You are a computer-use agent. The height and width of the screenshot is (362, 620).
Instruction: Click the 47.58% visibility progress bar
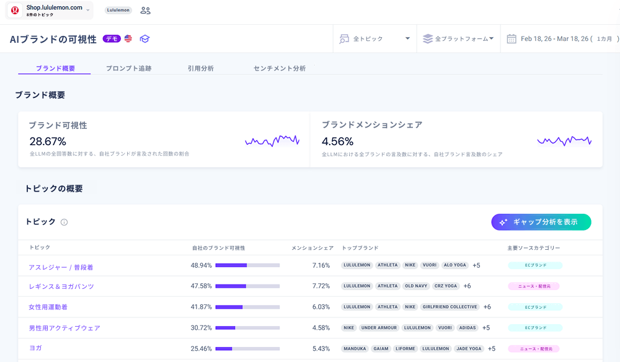pyautogui.click(x=247, y=286)
